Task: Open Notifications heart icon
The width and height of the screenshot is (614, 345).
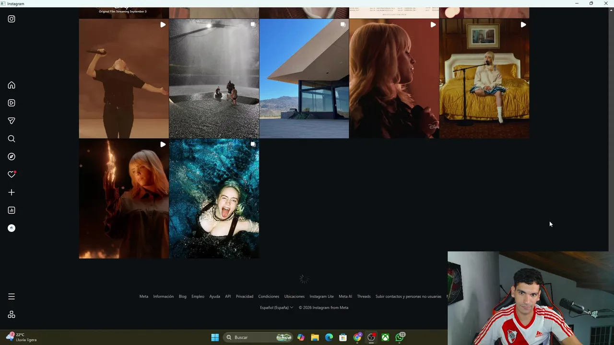Action: coord(12,174)
